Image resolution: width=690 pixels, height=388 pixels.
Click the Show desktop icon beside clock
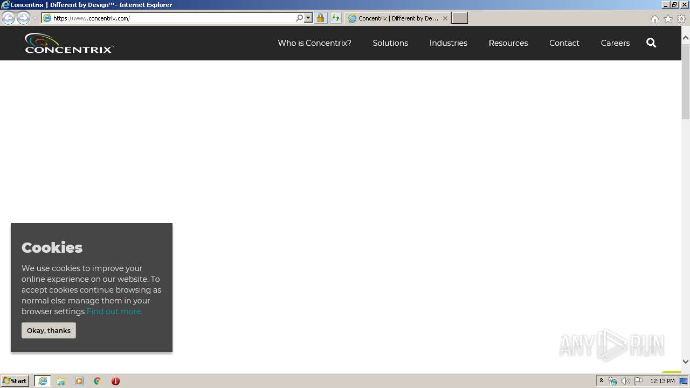point(684,381)
